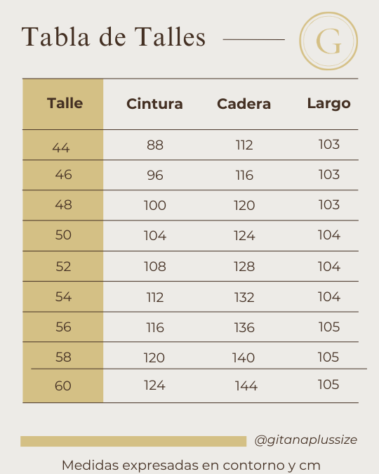This screenshot has width=379, height=474.
Task: Select the Cintura column header
Action: [x=154, y=104]
